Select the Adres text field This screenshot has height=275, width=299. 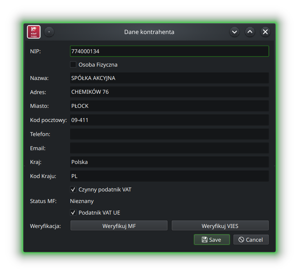click(x=169, y=92)
